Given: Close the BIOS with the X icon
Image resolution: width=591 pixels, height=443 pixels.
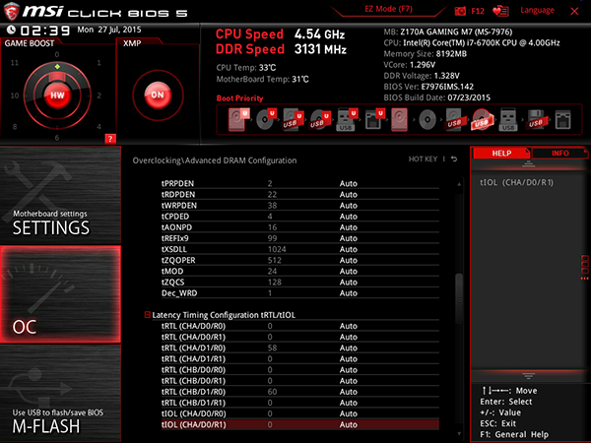Looking at the screenshot, I should [574, 11].
